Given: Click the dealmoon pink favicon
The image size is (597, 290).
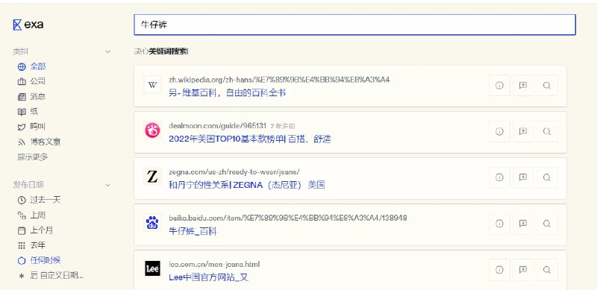Looking at the screenshot, I should (x=152, y=131).
